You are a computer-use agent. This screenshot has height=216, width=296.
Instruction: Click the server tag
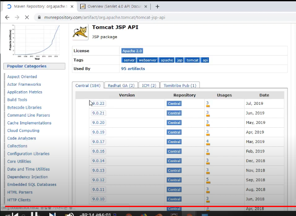[129, 60]
